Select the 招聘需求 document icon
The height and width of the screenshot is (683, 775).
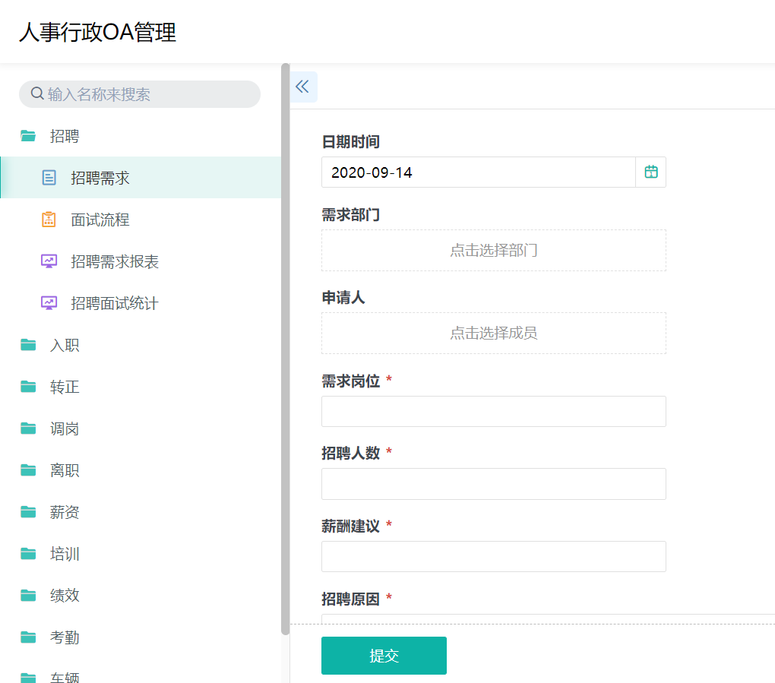pos(49,177)
